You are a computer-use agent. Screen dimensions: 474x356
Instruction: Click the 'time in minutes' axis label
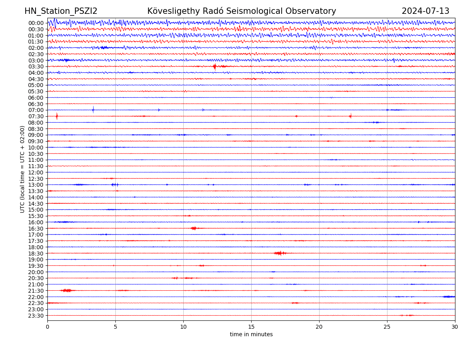point(251,335)
